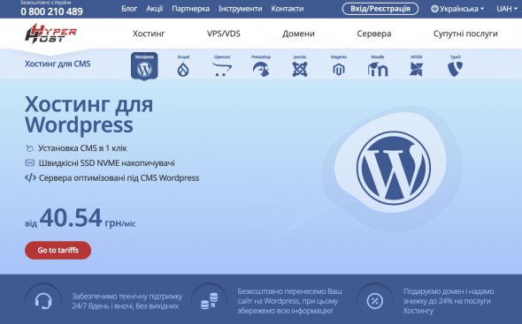Open the Акції link

[x=155, y=9]
